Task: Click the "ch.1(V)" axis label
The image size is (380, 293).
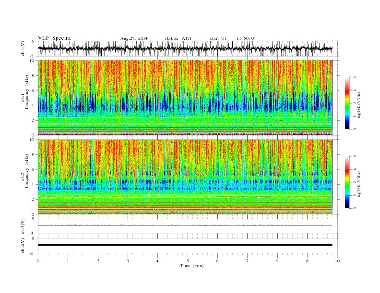Action: click(23, 48)
